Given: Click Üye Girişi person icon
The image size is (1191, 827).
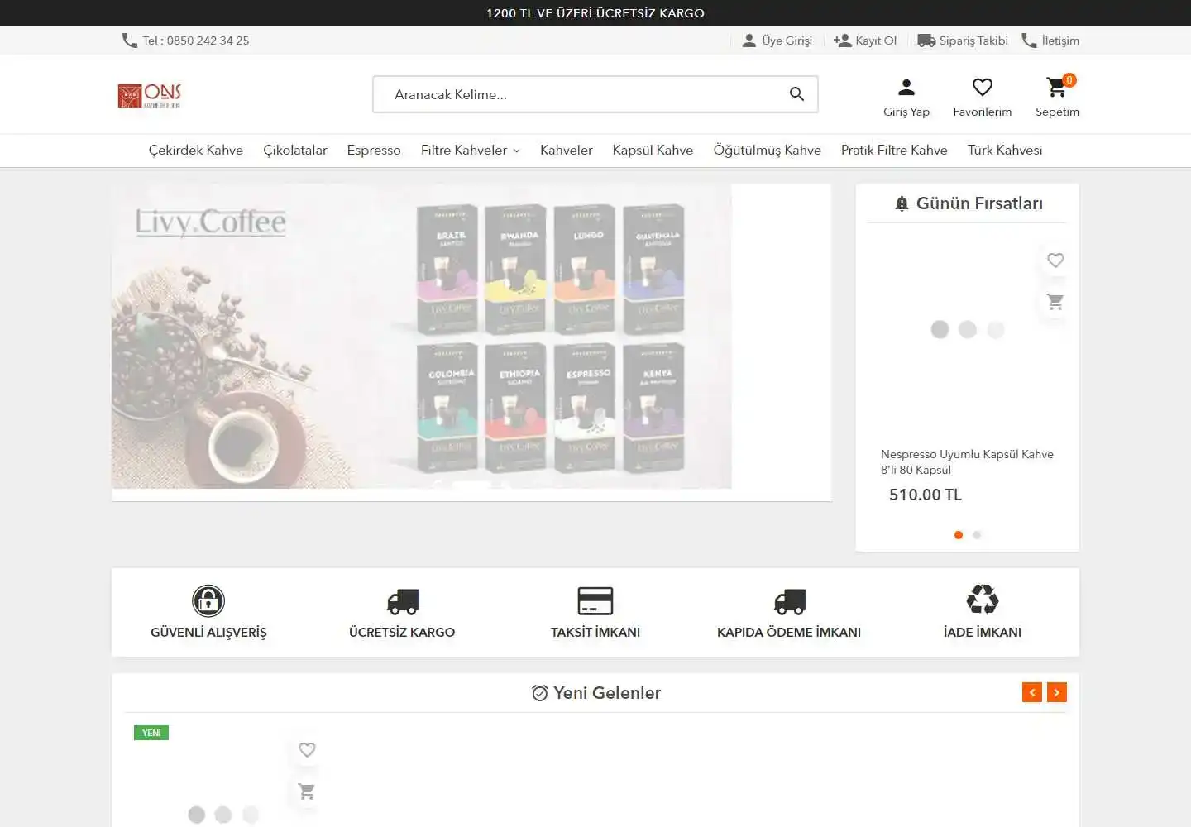Looking at the screenshot, I should [749, 41].
